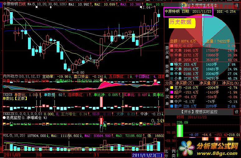Click 主动率: -19.98 reading
Viewport: 241px width, 158px height.
57,76
